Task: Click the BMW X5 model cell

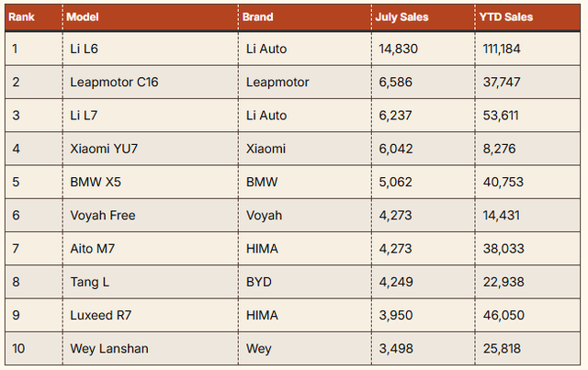Action: click(x=96, y=182)
